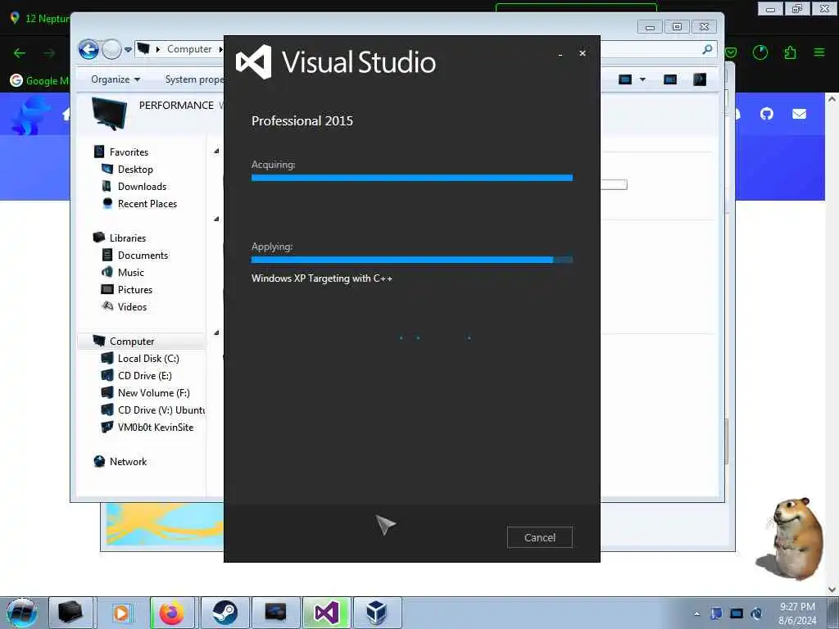
Task: Click the 12 Neptune browser tab
Action: [39, 18]
